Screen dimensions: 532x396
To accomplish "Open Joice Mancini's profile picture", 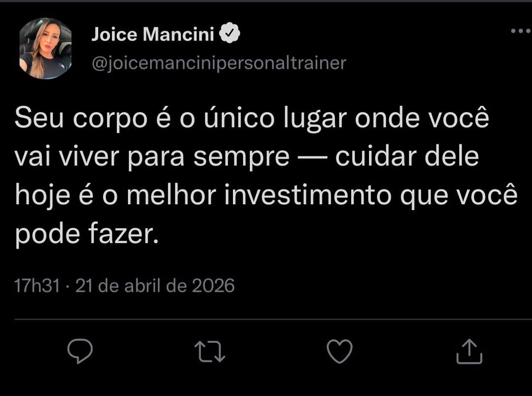I will pos(45,48).
